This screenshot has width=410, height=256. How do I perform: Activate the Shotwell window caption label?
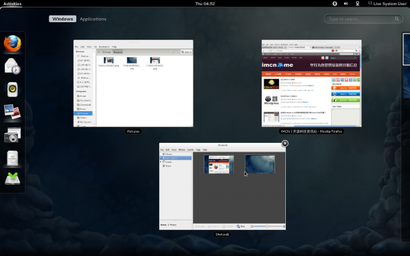(x=222, y=234)
